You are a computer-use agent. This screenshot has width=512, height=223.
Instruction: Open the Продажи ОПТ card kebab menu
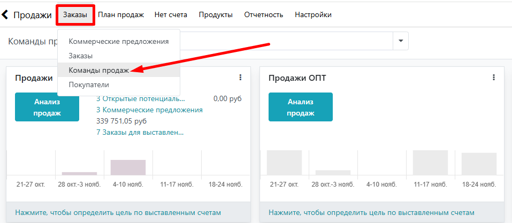[x=494, y=78]
